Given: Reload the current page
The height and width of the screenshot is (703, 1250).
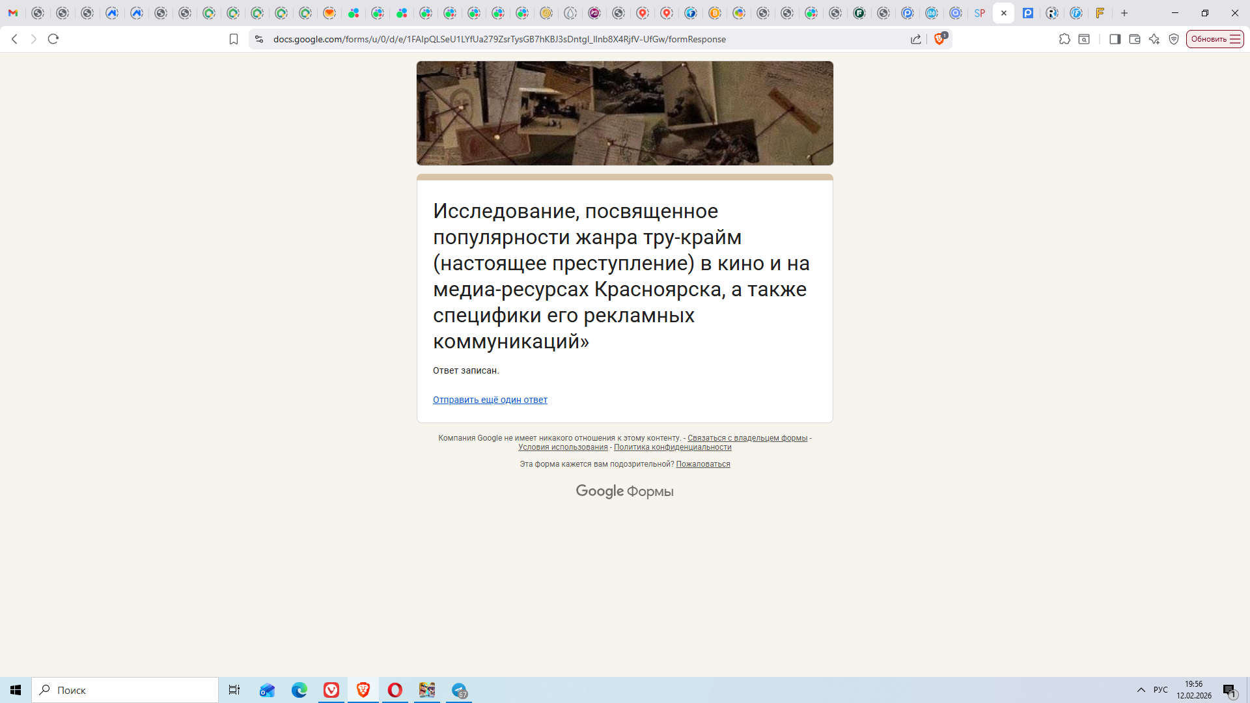Looking at the screenshot, I should (53, 39).
